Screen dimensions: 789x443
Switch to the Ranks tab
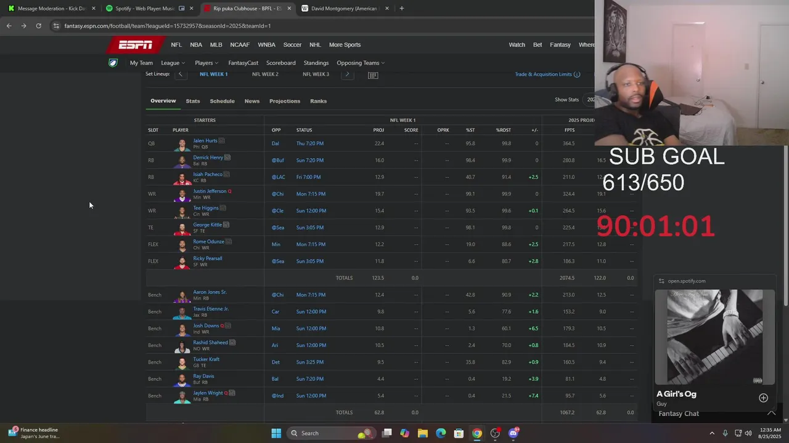tap(319, 101)
